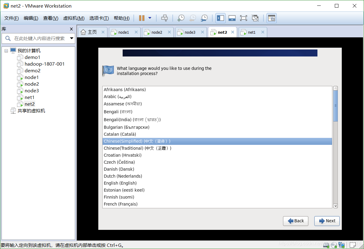The image size is (364, 249).
Task: Close the node3 tab
Action: 202,32
